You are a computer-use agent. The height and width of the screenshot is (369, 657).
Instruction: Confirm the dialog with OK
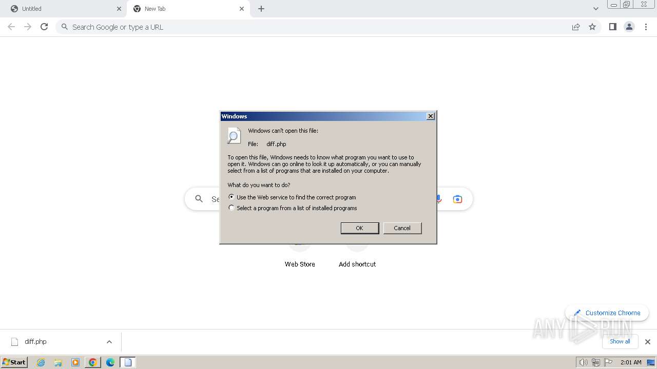pos(360,228)
